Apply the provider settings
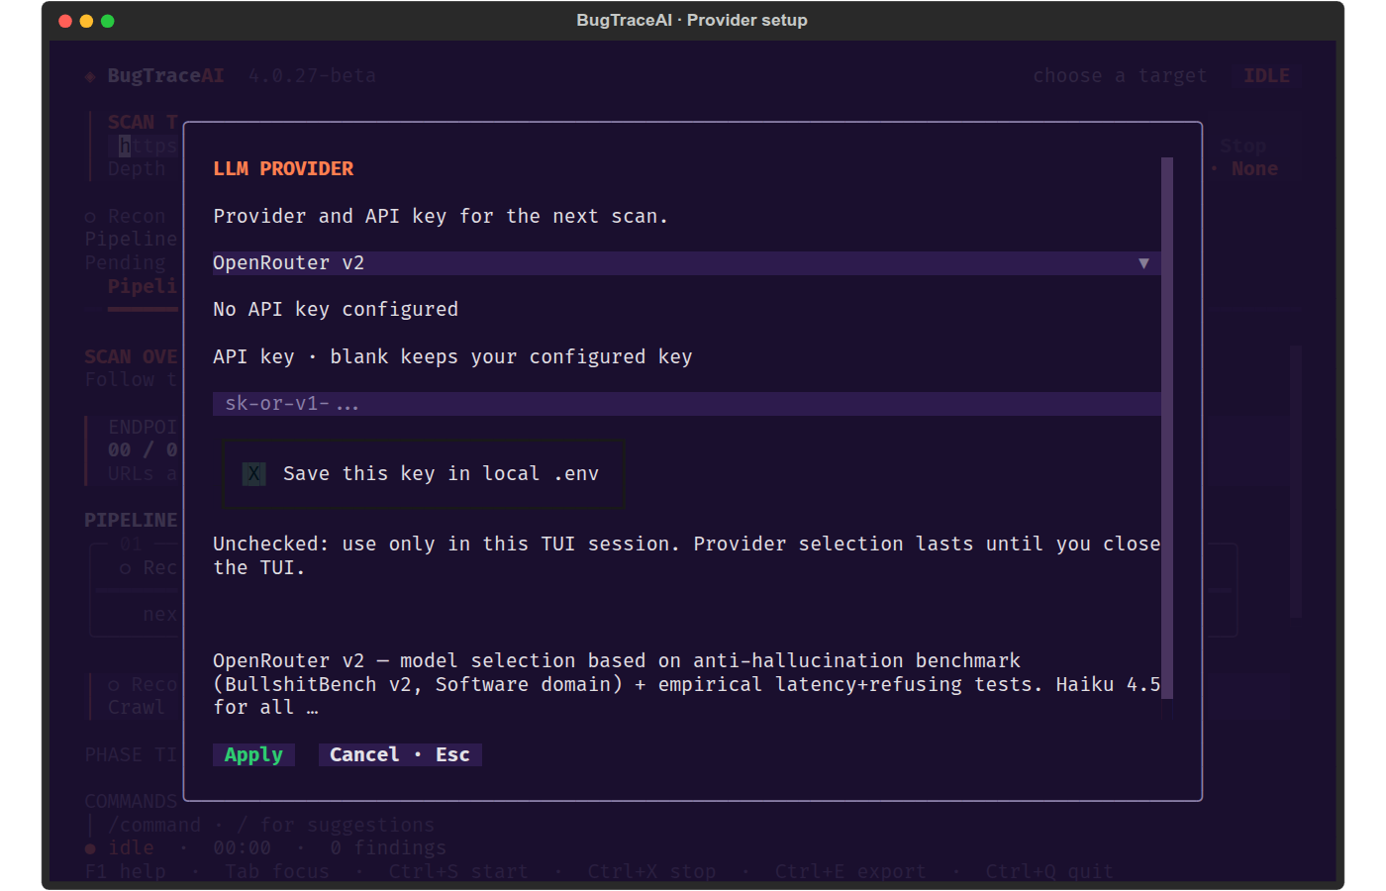The width and height of the screenshot is (1386, 891). (253, 754)
